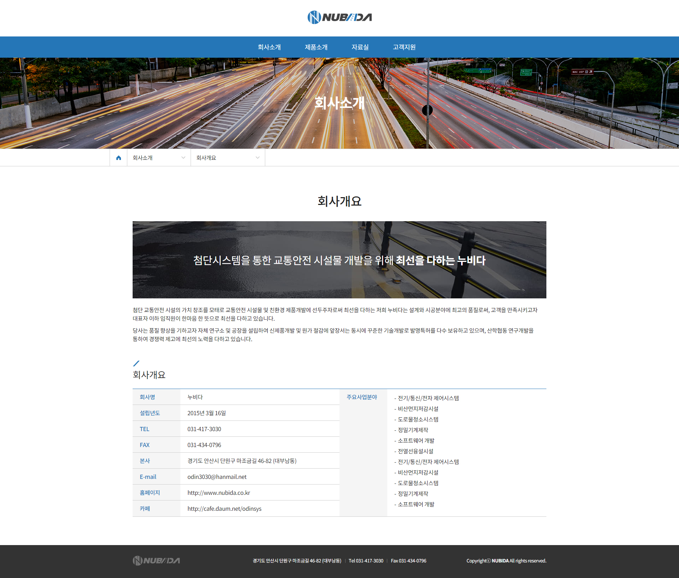Click the gray NUBIDA footer logo
Screen dimensions: 679x578
pos(156,560)
